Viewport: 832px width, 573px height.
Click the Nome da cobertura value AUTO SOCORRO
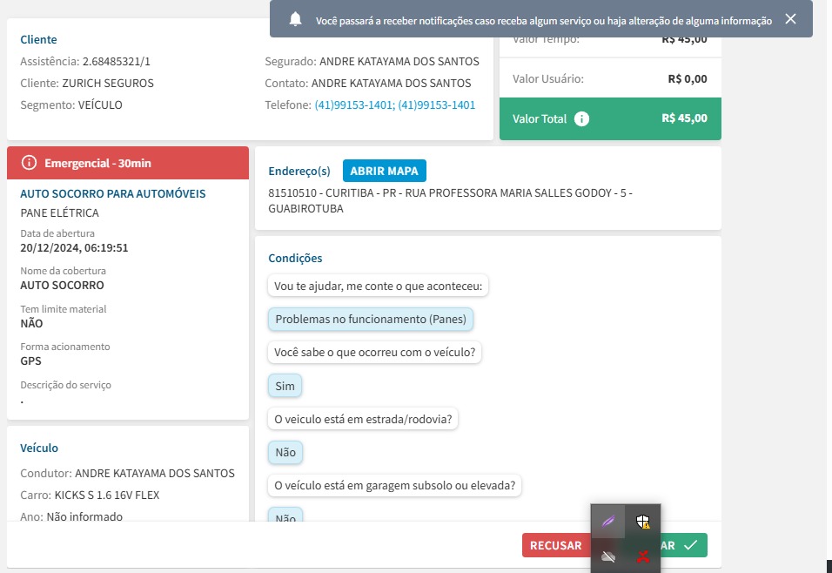[x=62, y=285]
